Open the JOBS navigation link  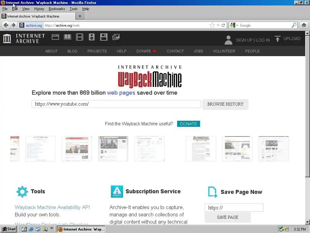click(x=198, y=51)
